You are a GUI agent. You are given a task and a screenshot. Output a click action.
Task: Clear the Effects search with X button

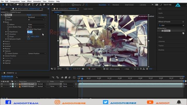183,25
